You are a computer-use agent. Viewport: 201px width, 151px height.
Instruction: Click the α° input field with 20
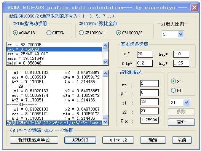[145, 54]
